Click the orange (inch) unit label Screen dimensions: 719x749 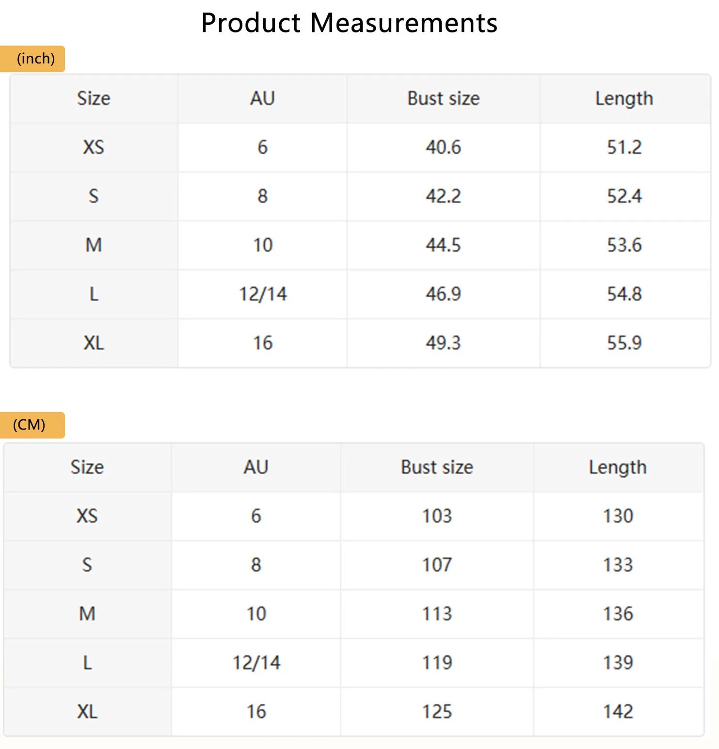click(32, 59)
